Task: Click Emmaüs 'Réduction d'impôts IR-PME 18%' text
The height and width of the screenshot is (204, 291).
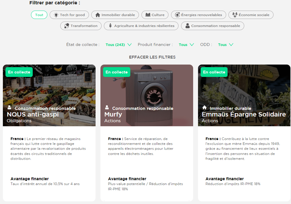Action: tap(233, 184)
